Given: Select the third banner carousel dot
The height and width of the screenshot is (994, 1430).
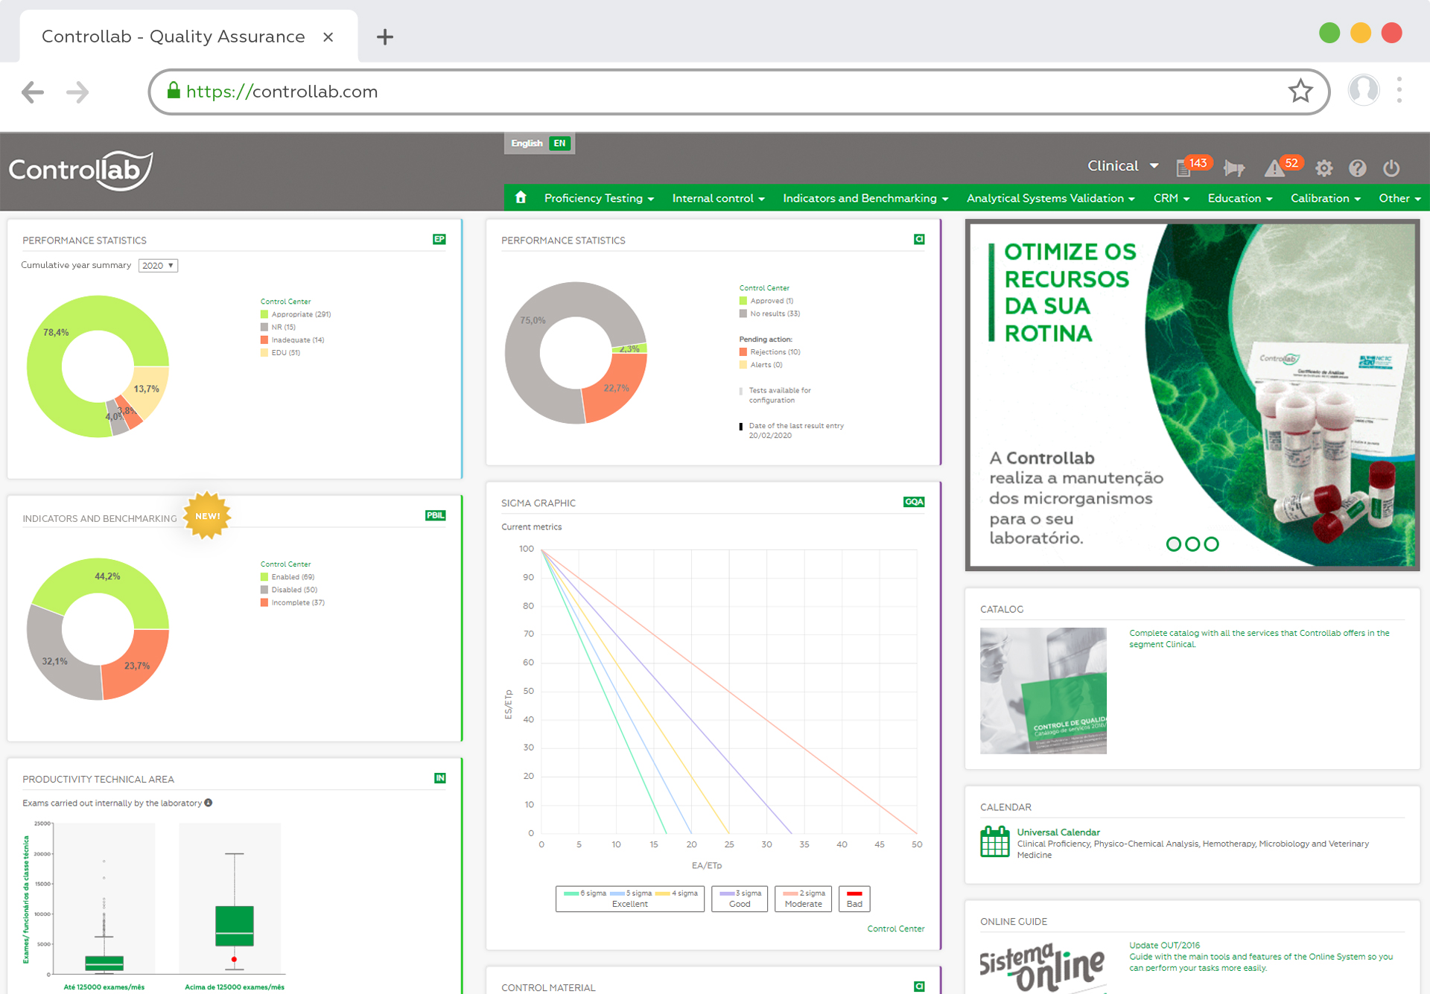Looking at the screenshot, I should (x=1212, y=544).
